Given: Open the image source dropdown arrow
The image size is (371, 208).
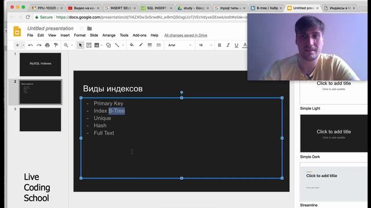Looking at the screenshot, I should point(101,45).
